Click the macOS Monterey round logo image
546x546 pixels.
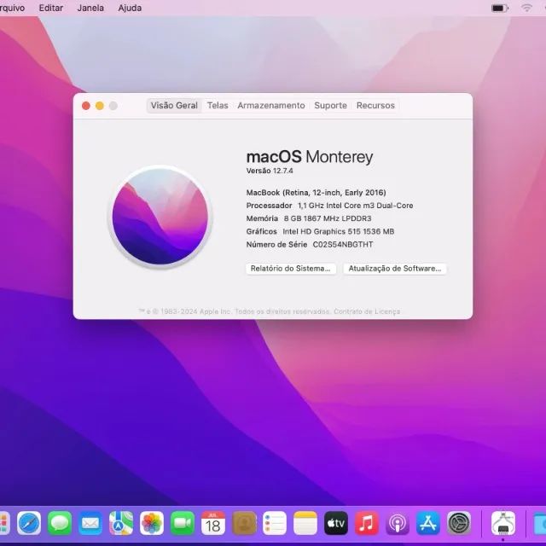pyautogui.click(x=160, y=217)
